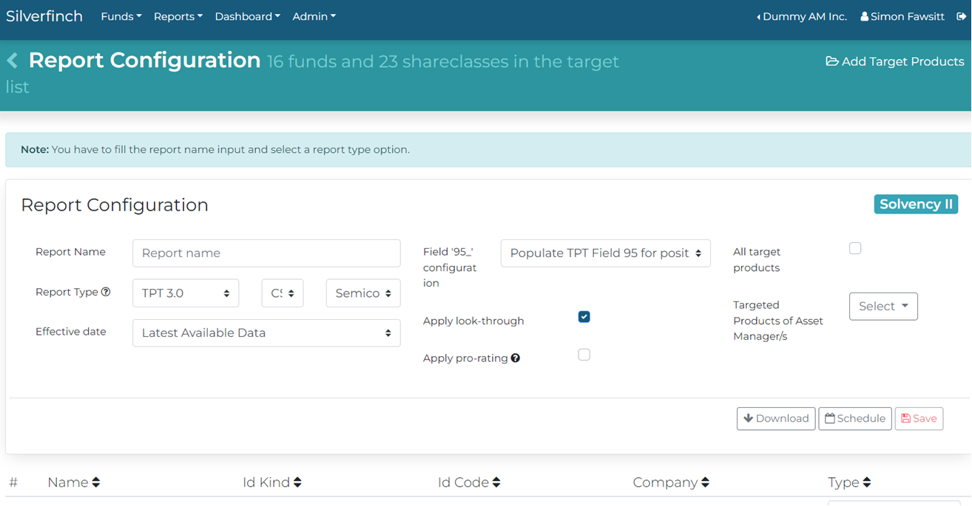Click the Report Type help question icon

(x=106, y=292)
